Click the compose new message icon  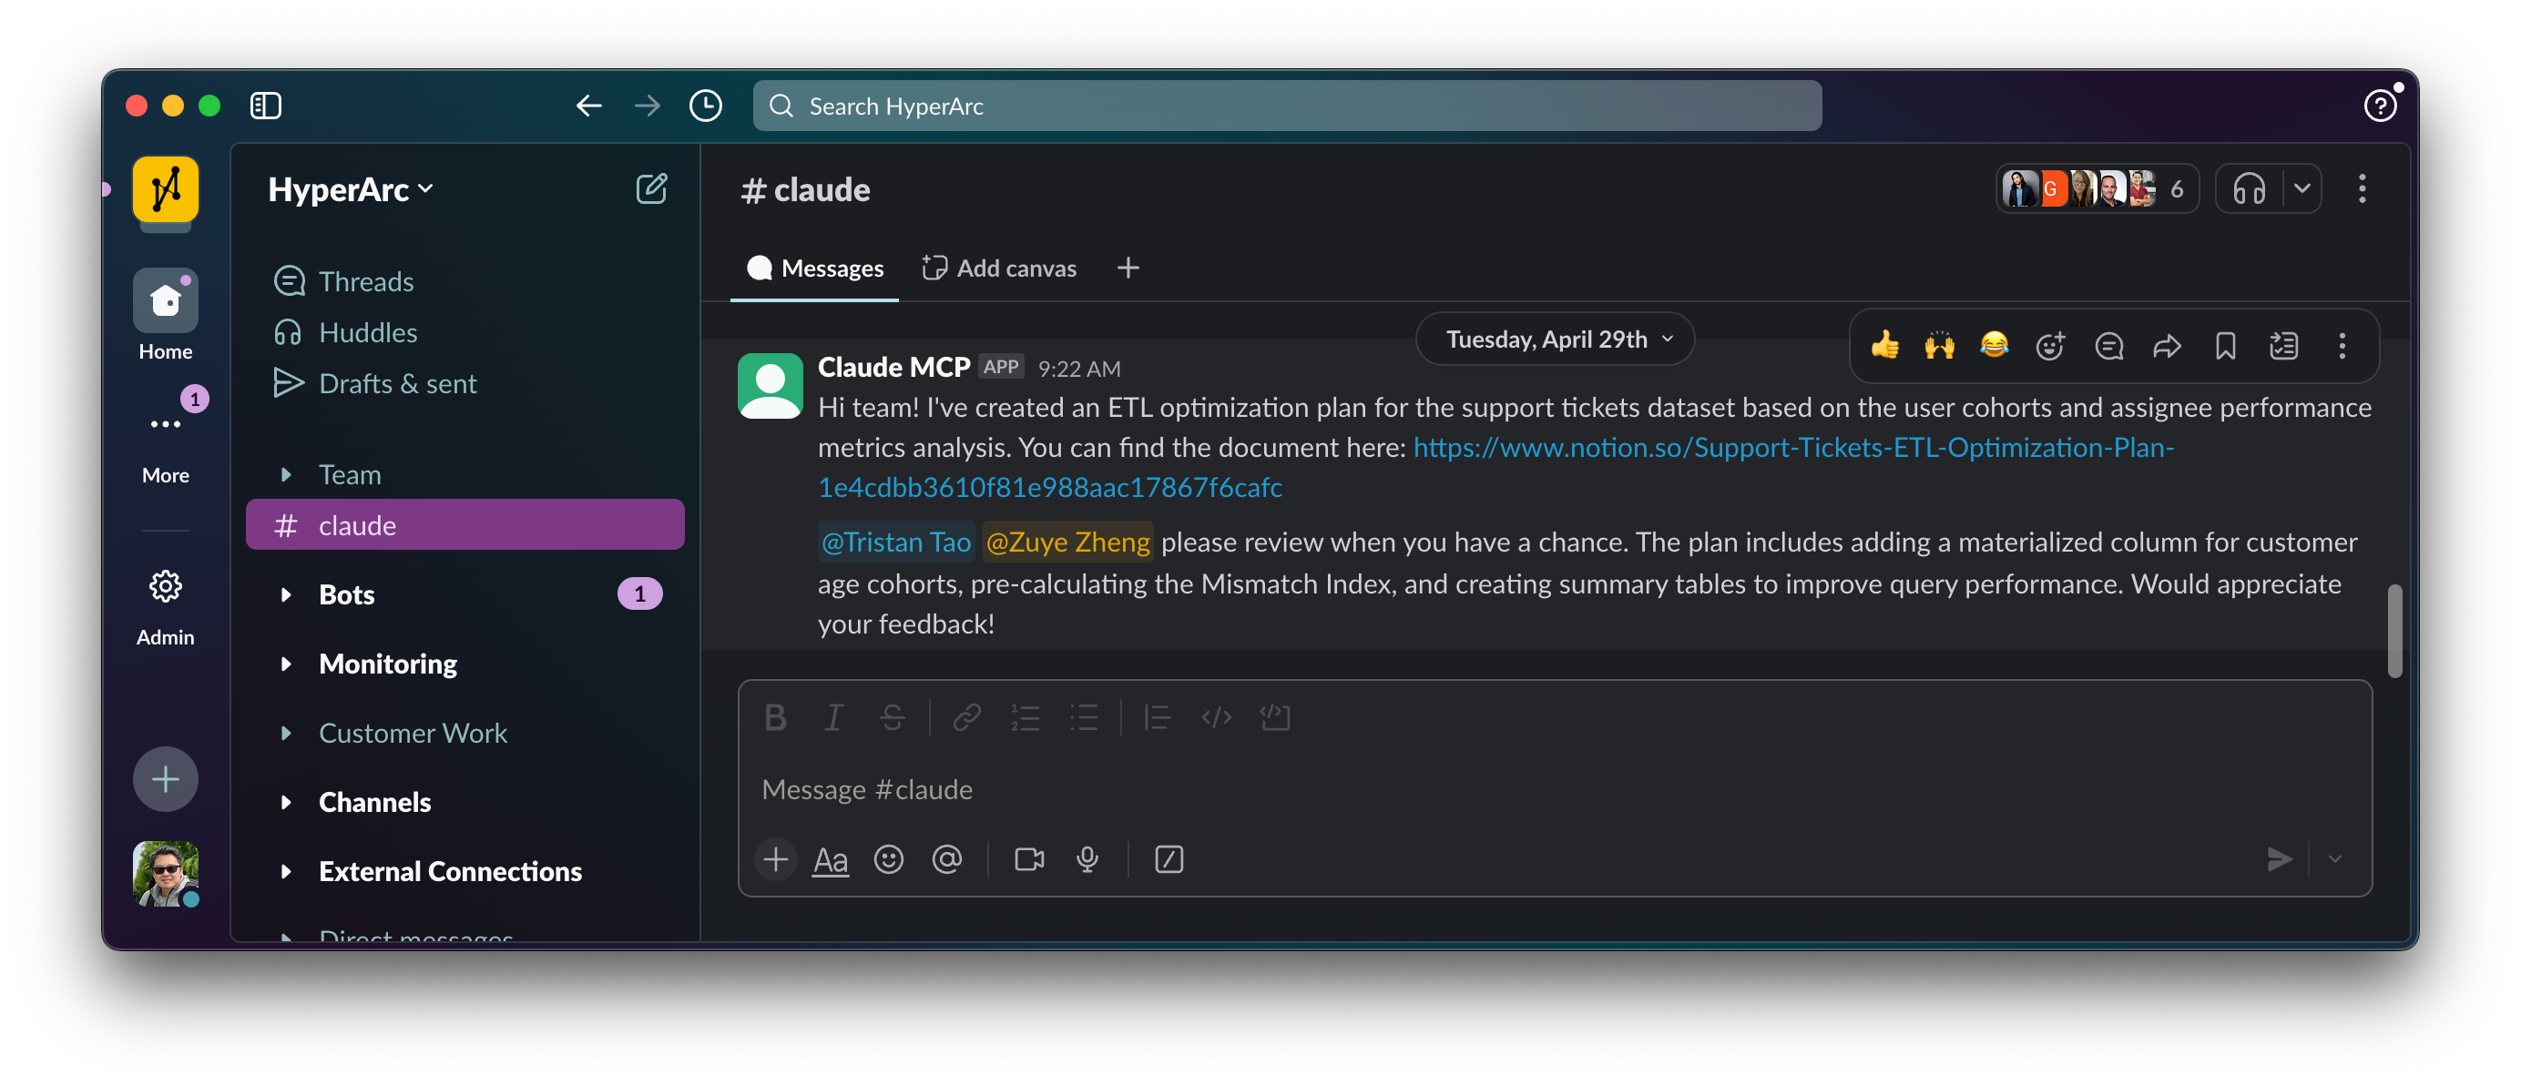coord(651,188)
